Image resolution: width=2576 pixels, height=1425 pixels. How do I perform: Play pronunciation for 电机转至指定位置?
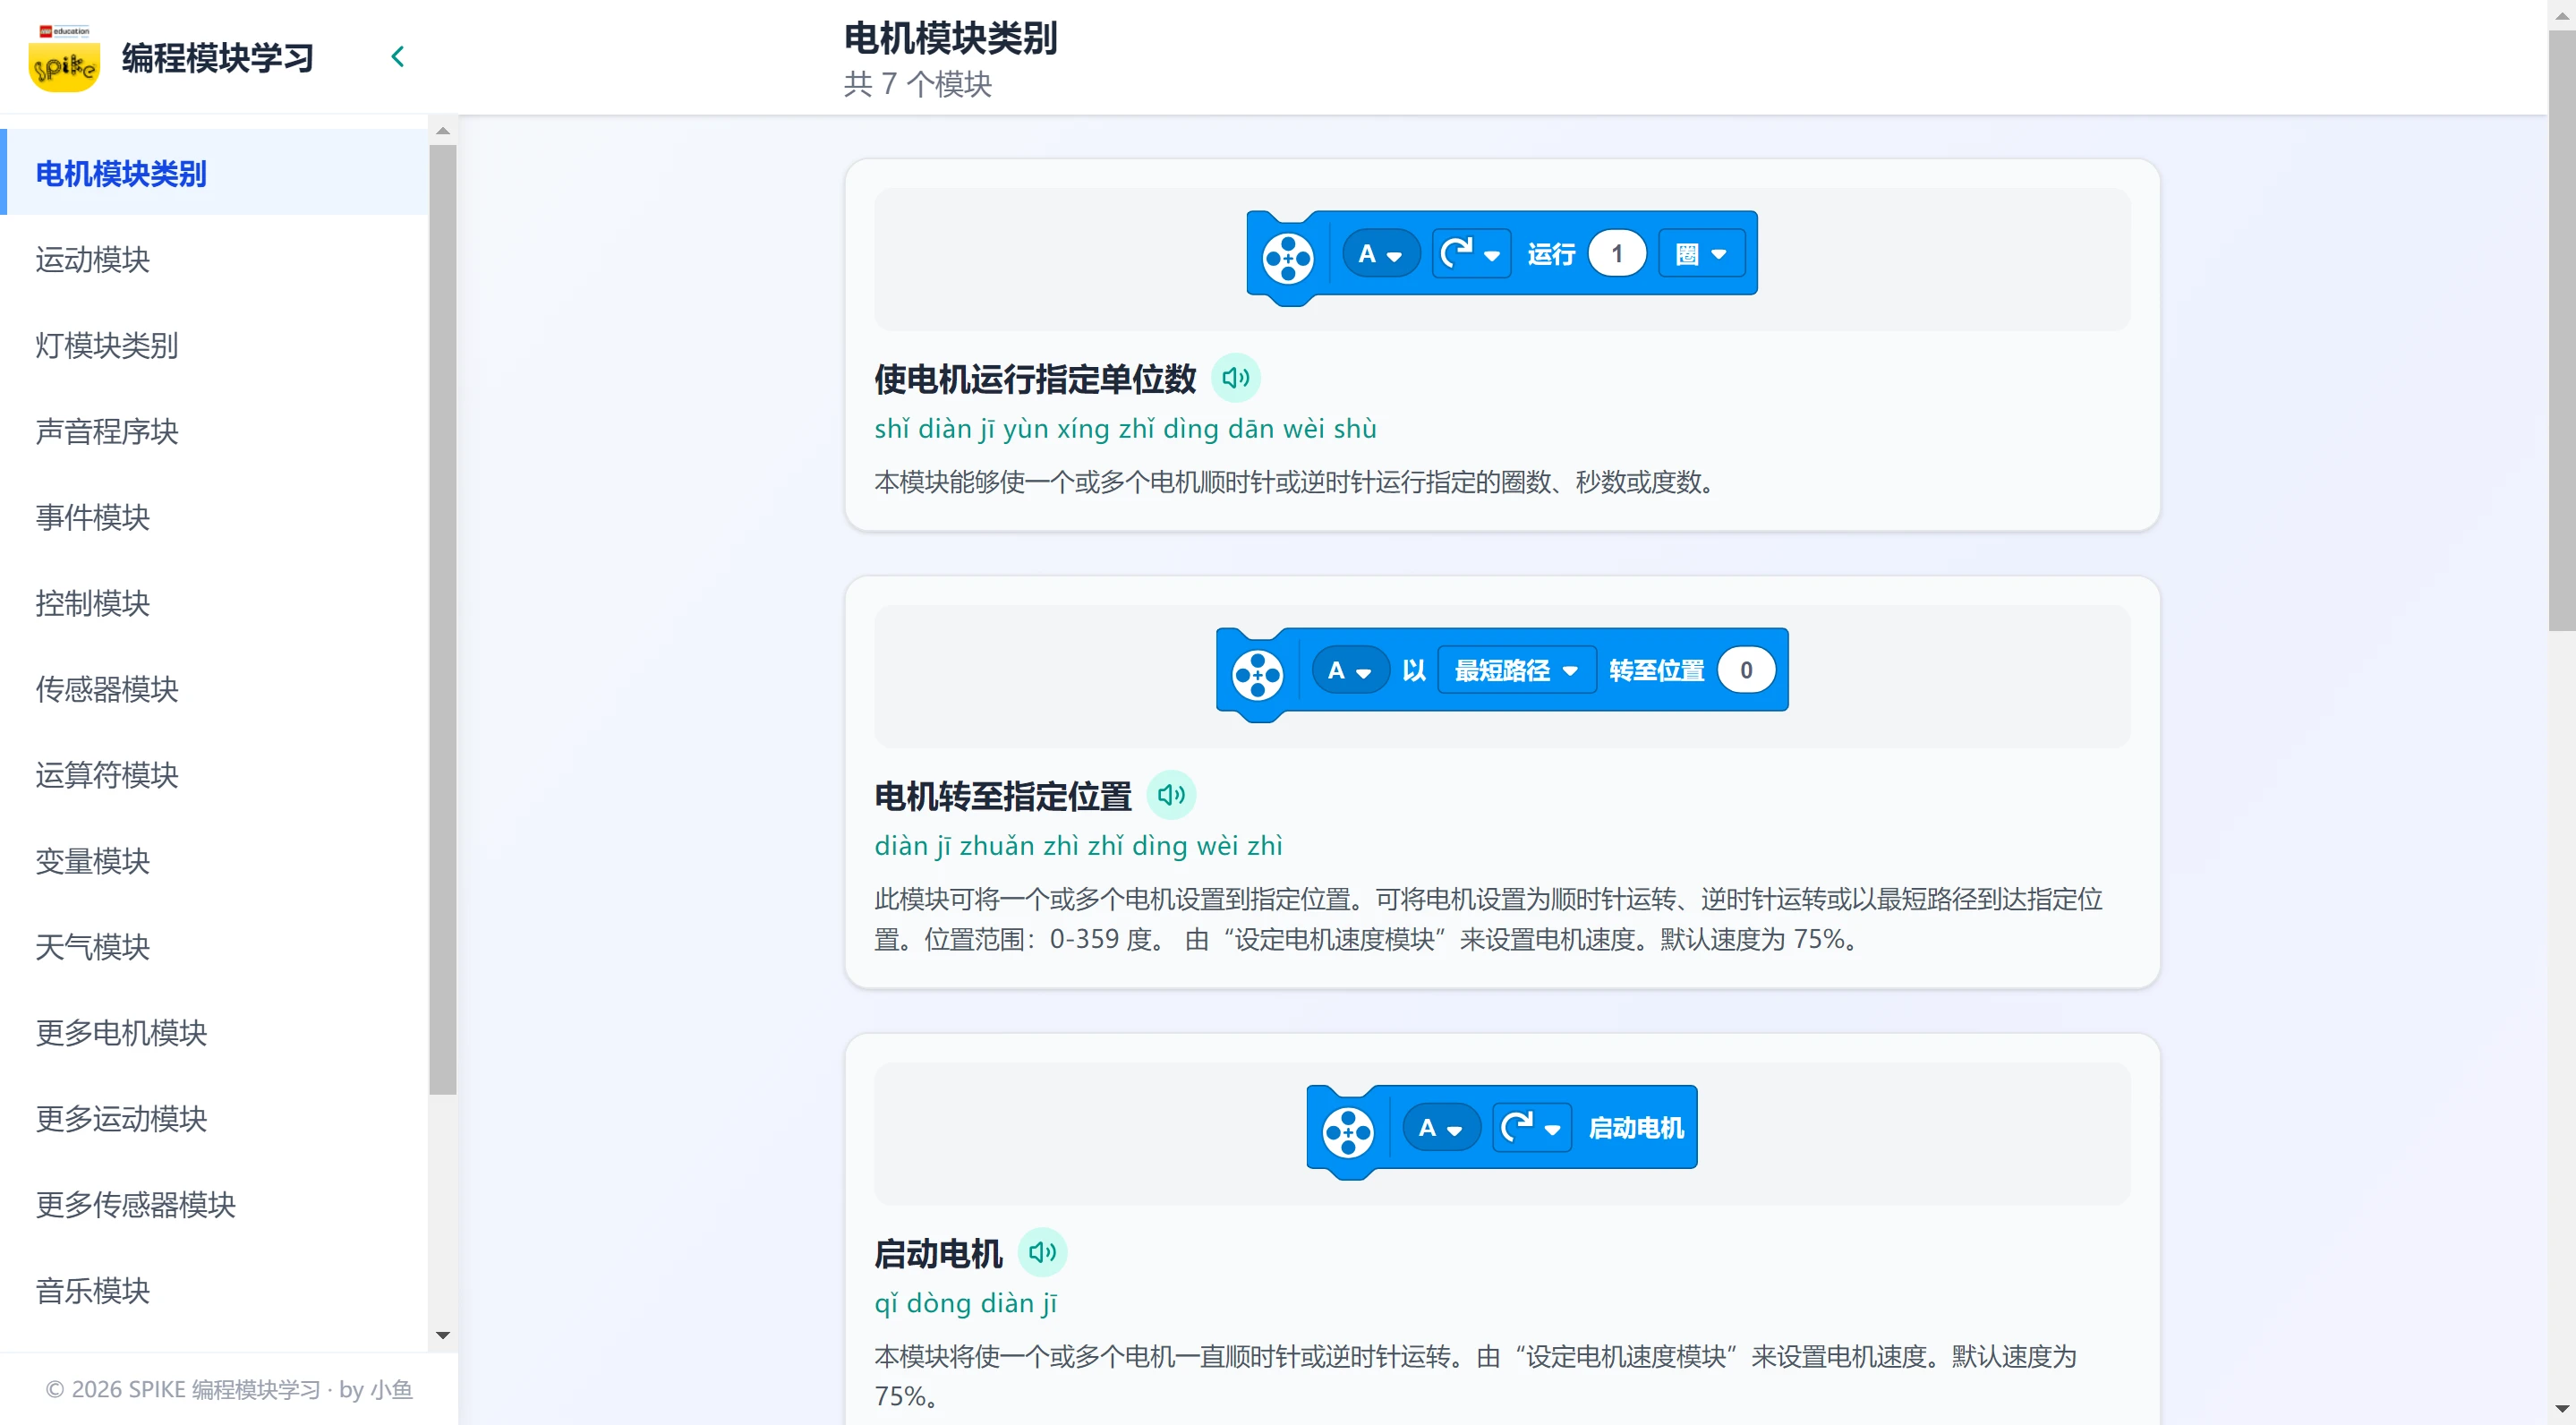pyautogui.click(x=1171, y=795)
